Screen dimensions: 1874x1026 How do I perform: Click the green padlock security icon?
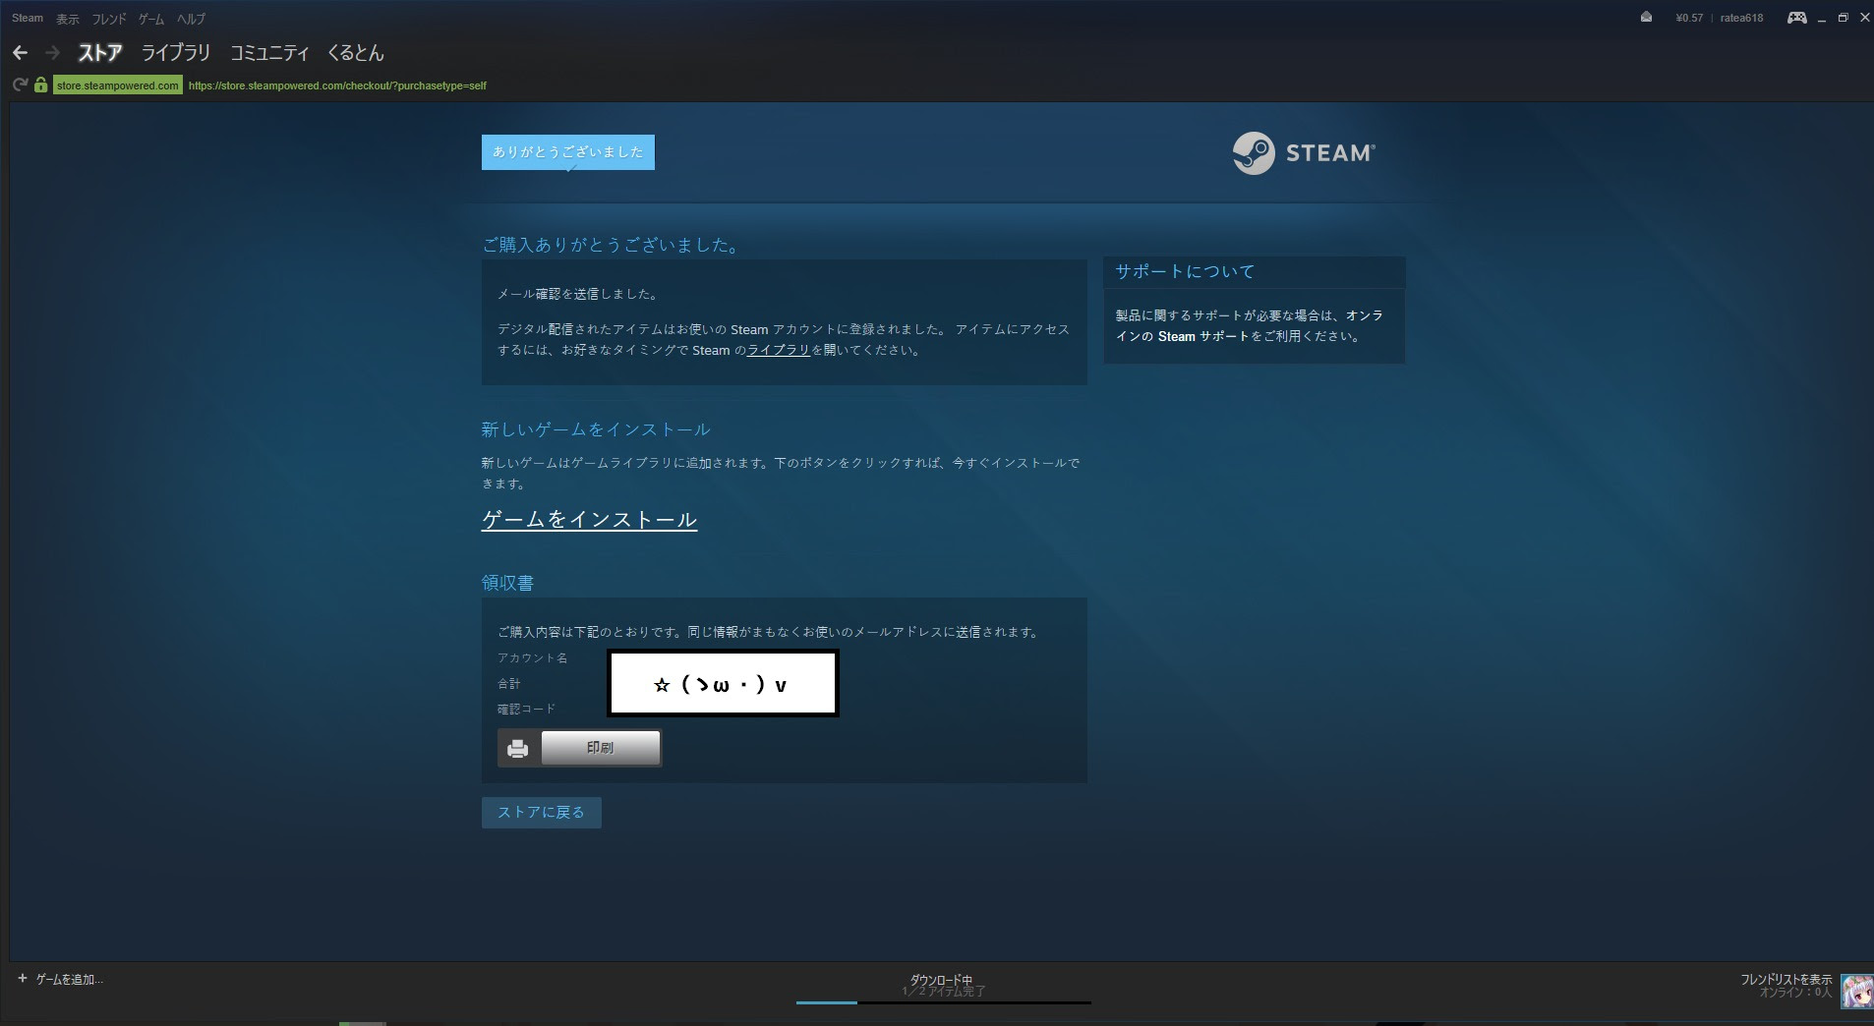tap(40, 85)
